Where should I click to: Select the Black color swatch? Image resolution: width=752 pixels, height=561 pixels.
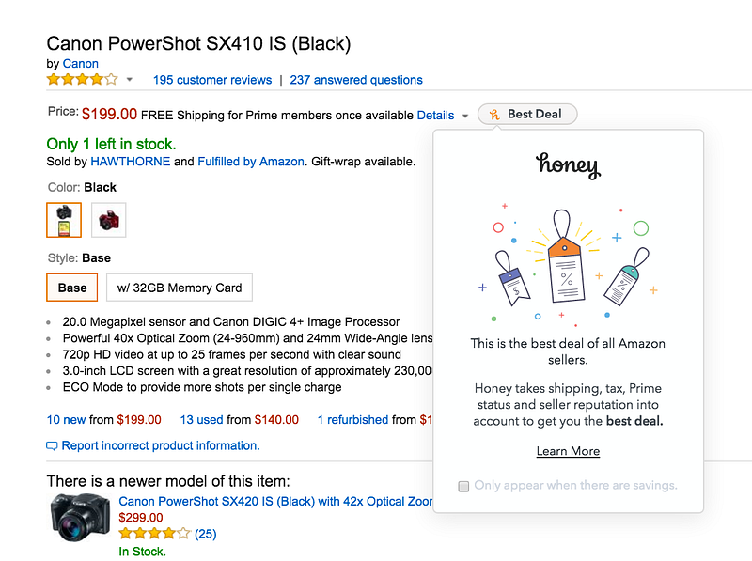64,220
